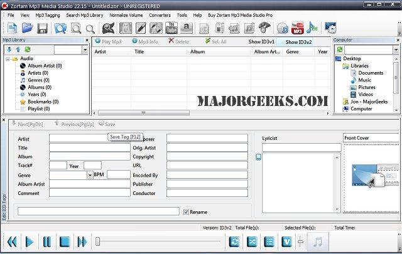402x254 pixels.
Task: Click the play button in player
Action: tap(30, 241)
